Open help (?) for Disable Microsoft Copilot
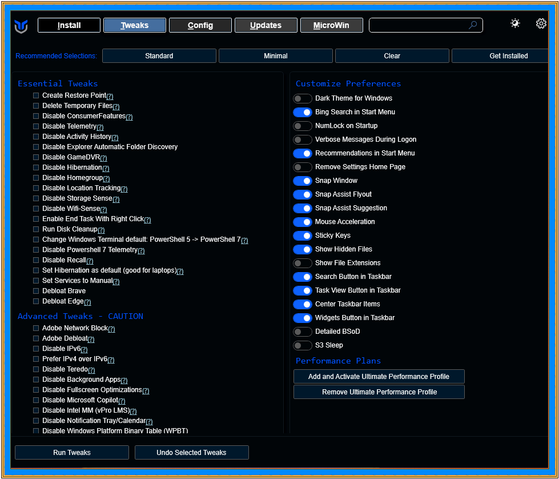The image size is (559, 479). (122, 401)
